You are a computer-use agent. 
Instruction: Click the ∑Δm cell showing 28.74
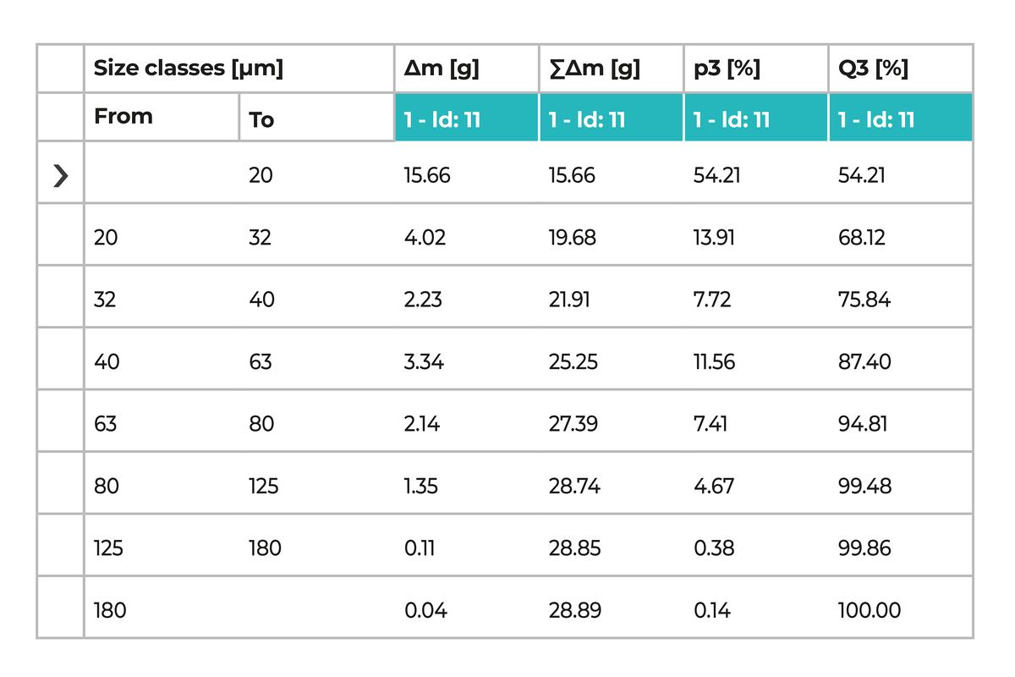(x=574, y=487)
